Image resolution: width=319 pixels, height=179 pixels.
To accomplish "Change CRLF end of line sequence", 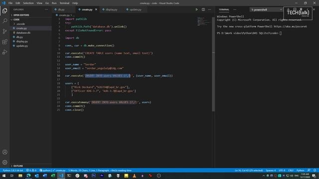I will coord(291,170).
